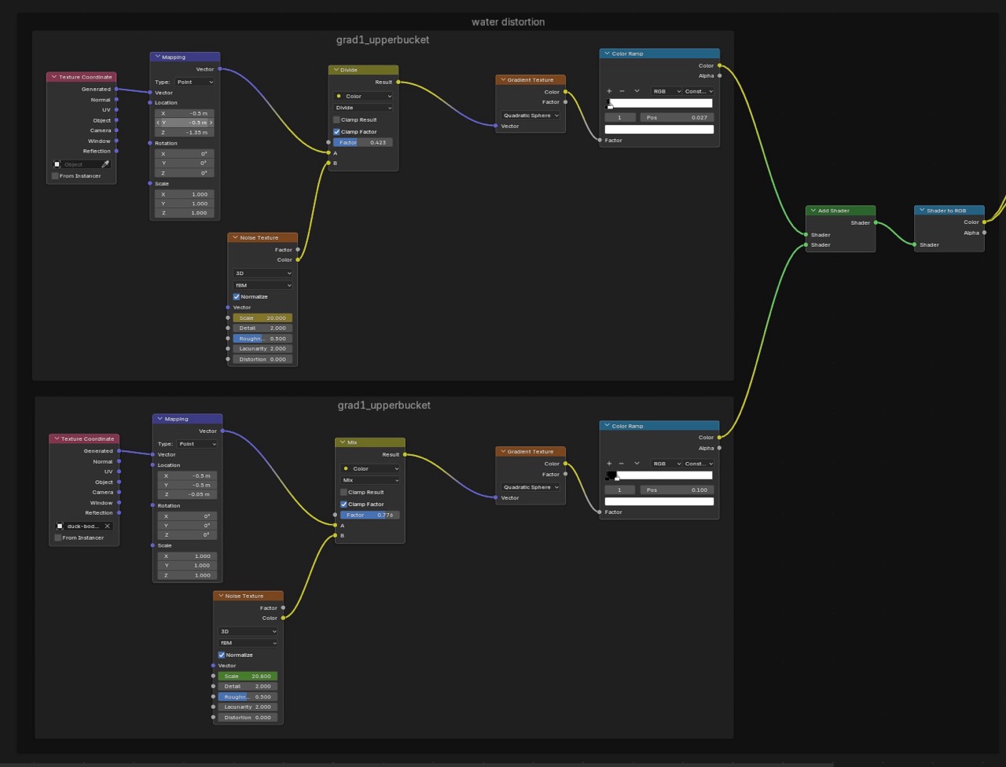This screenshot has height=767, width=1006.
Task: Click the right arrow on Mapping Y location
Action: pyautogui.click(x=211, y=123)
